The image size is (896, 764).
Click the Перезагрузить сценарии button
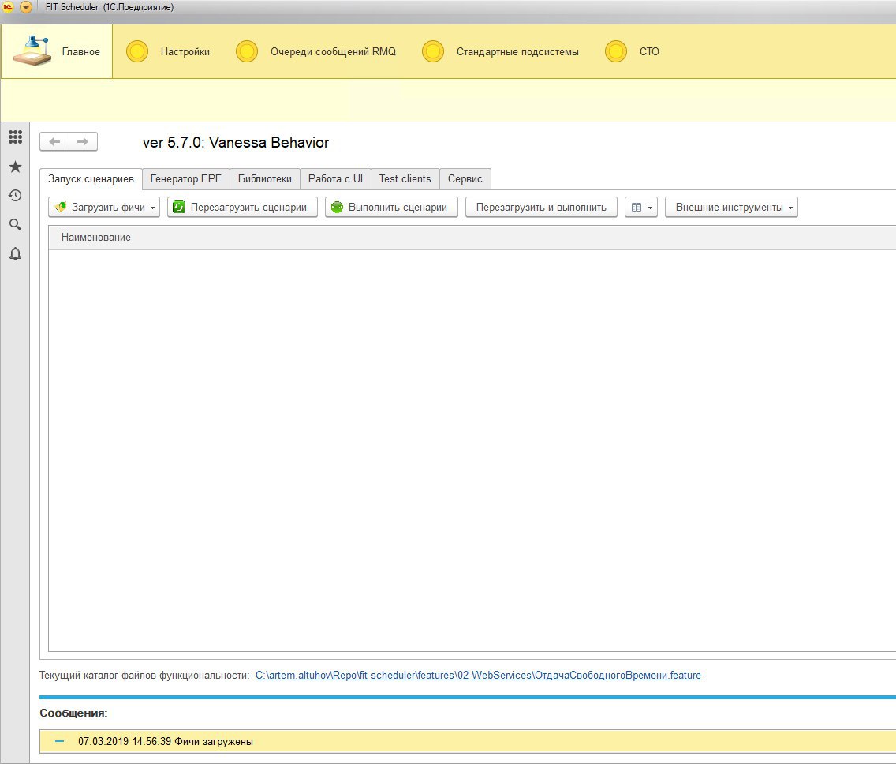point(242,207)
